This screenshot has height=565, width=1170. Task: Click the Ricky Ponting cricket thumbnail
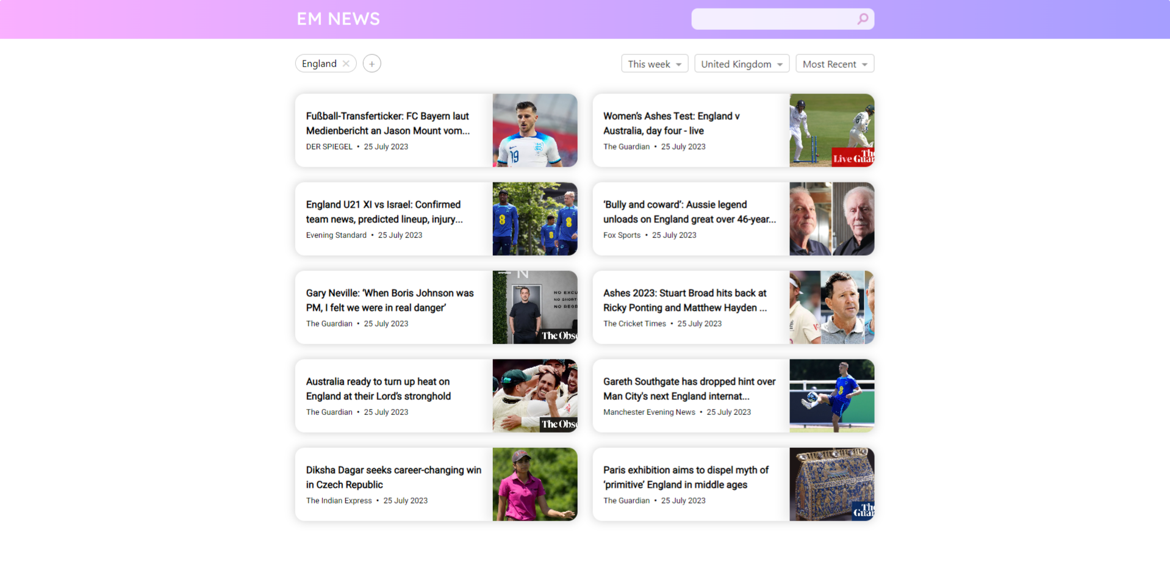click(x=832, y=308)
